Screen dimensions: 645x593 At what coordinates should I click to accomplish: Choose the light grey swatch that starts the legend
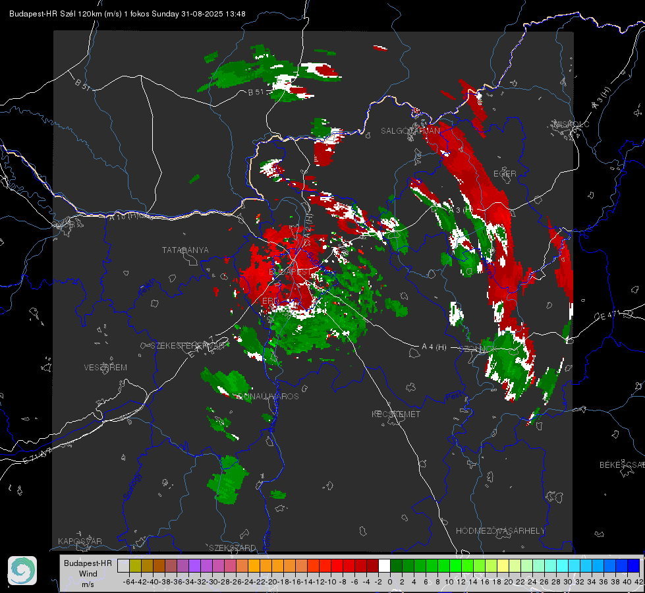click(x=123, y=565)
